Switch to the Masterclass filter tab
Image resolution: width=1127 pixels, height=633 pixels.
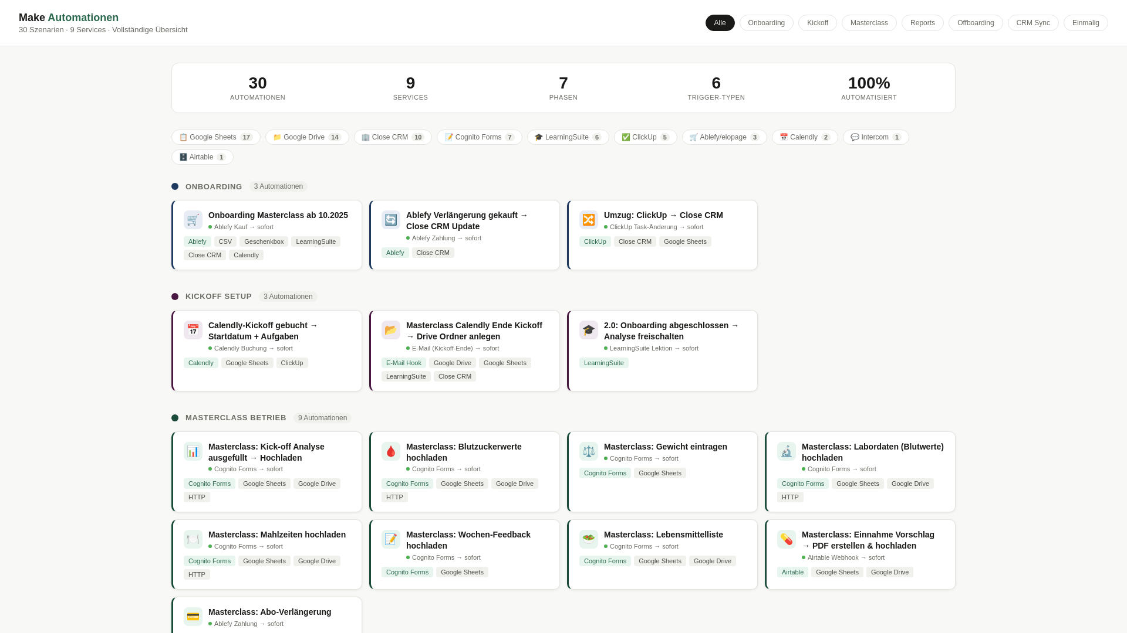[x=869, y=23]
